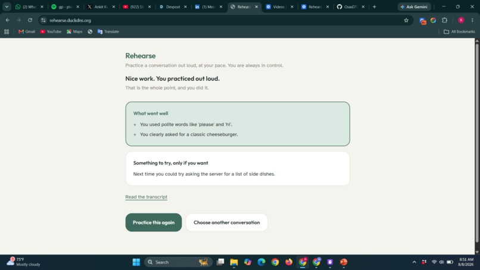Viewport: 480px width, 270px height.
Task: Open the Apps grid in bookmarks bar
Action: (x=7, y=32)
